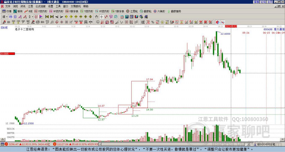
Task: Click the 2023-05-12 date marker
Action: tap(231, 26)
